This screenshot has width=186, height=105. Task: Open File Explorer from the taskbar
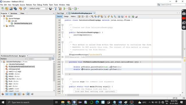(x=63, y=102)
